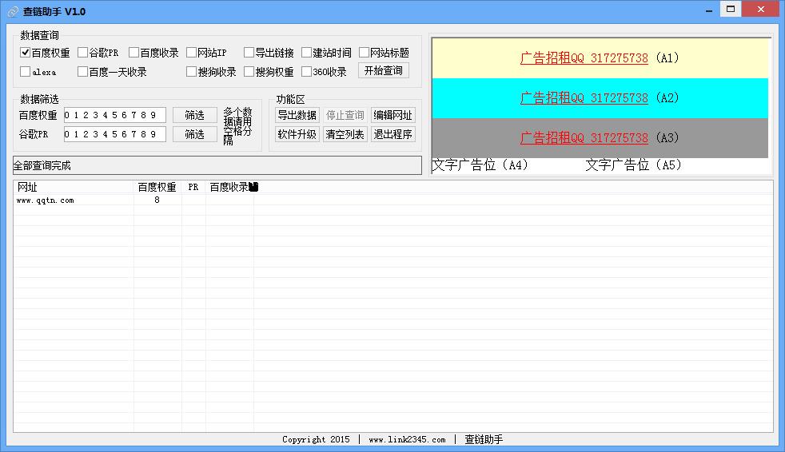Tick the 百度收录 checkbox
This screenshot has width=785, height=452.
[x=134, y=53]
